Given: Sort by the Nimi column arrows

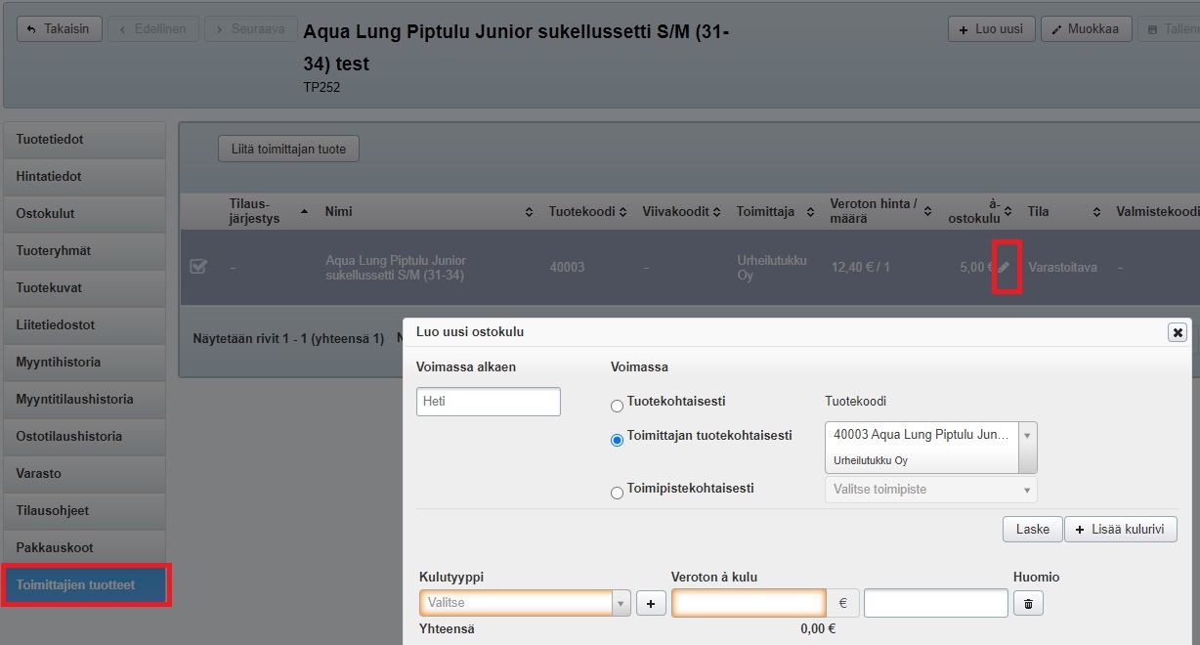Looking at the screenshot, I should (x=529, y=212).
